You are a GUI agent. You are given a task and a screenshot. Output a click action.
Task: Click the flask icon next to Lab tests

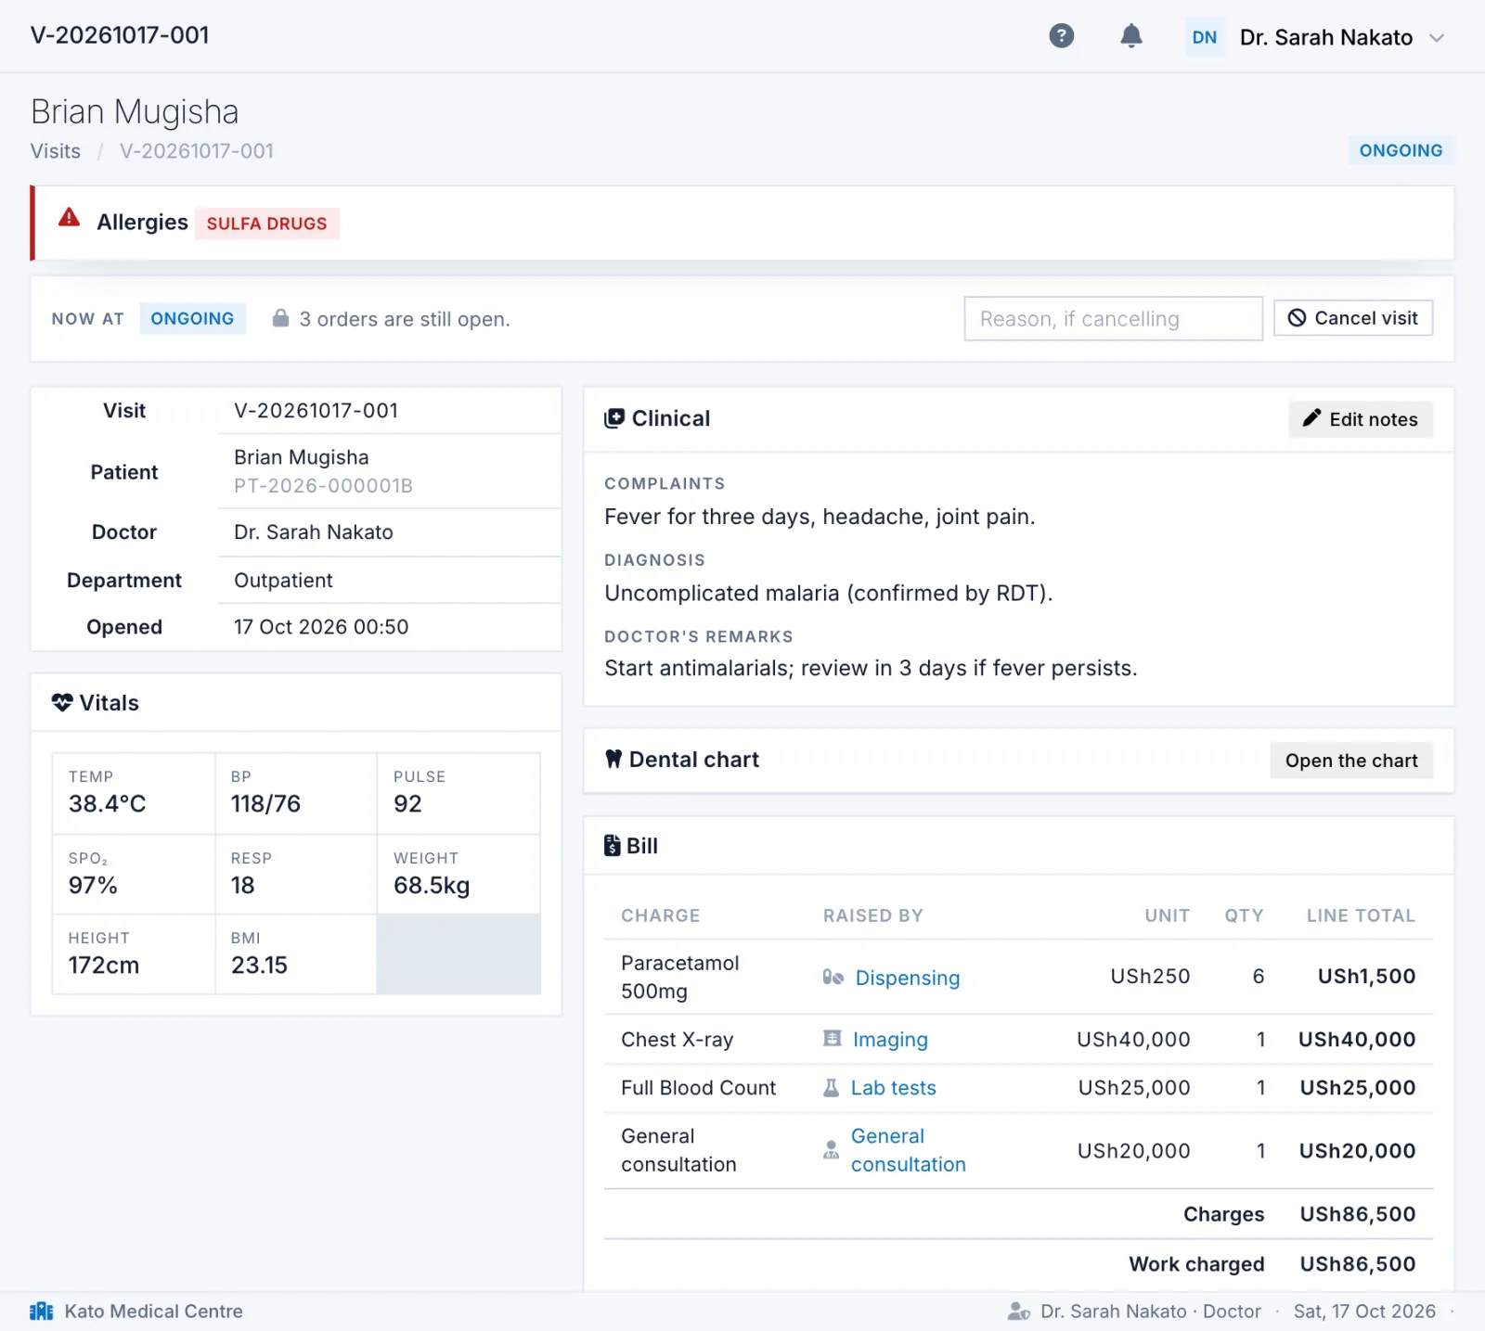(x=831, y=1087)
